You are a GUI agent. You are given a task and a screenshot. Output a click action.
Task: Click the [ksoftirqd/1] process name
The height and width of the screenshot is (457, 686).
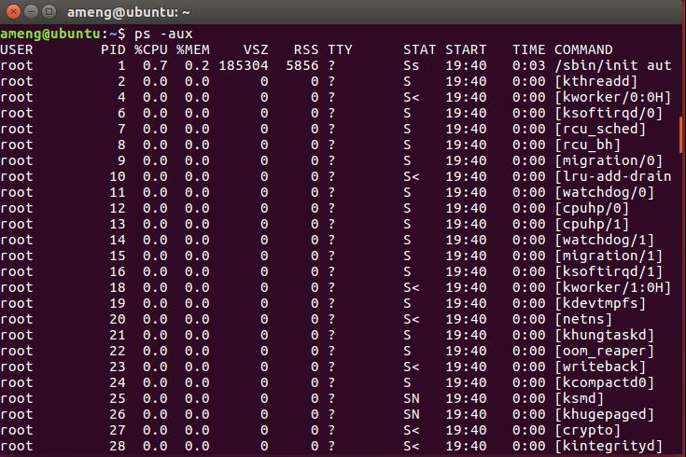[609, 271]
